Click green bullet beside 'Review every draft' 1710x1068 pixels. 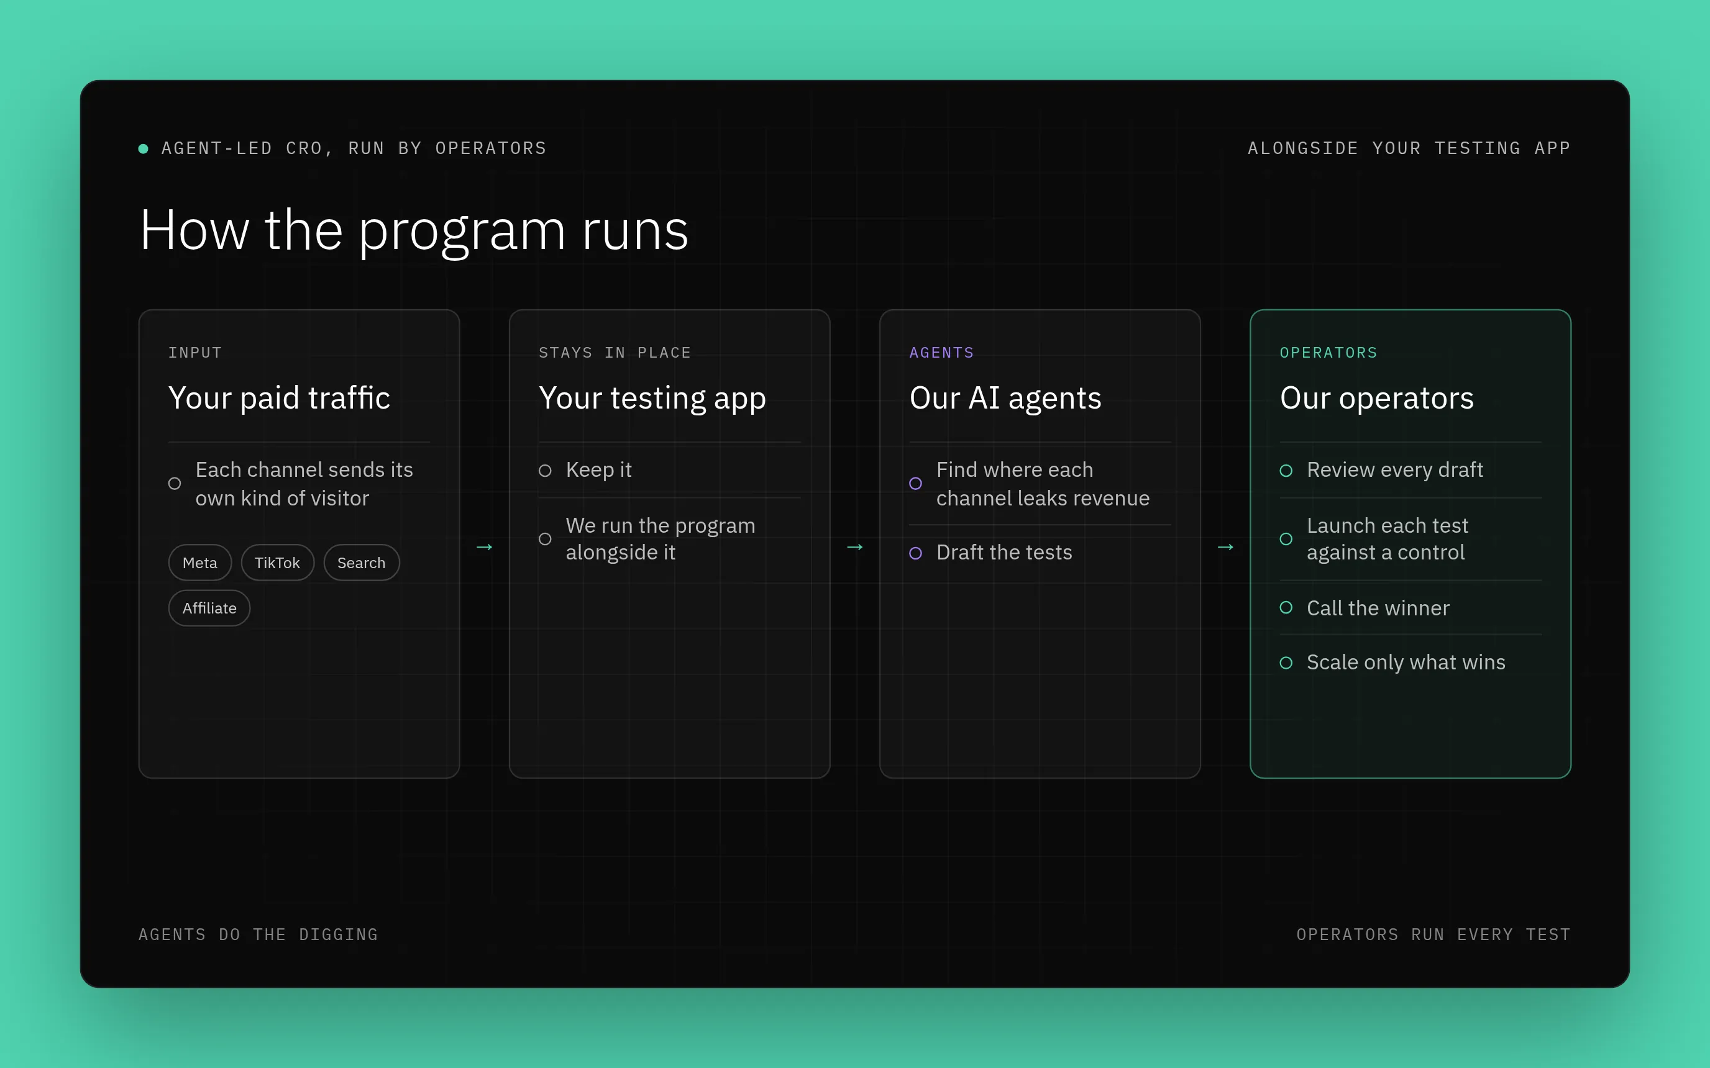1286,471
